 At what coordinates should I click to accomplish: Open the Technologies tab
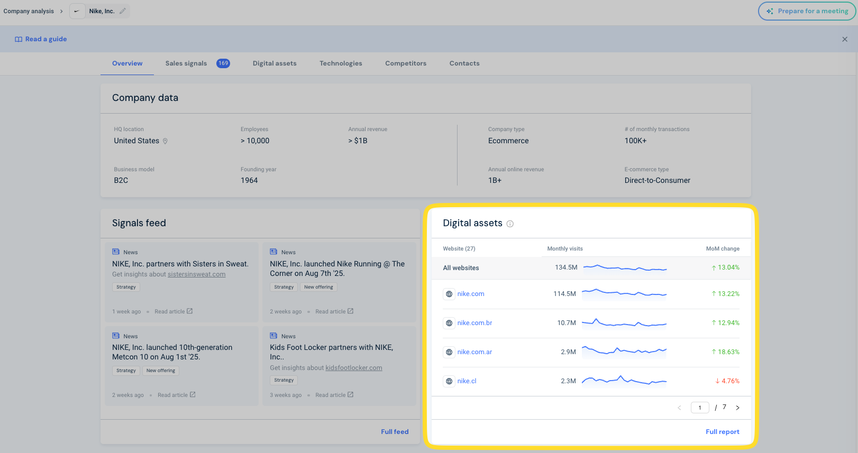(341, 63)
